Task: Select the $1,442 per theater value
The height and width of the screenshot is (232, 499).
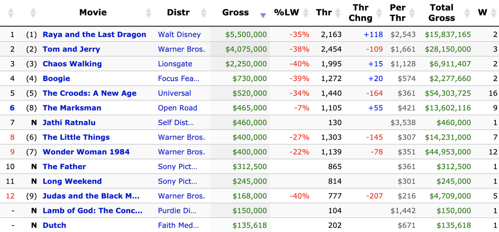Action: click(x=403, y=211)
